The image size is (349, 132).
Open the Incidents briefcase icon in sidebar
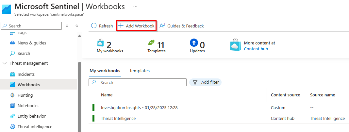(12, 74)
